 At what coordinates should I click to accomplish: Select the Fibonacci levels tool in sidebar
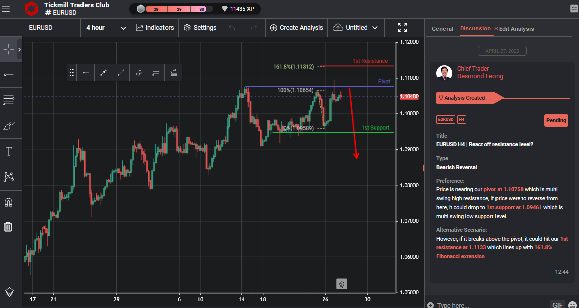[x=8, y=100]
